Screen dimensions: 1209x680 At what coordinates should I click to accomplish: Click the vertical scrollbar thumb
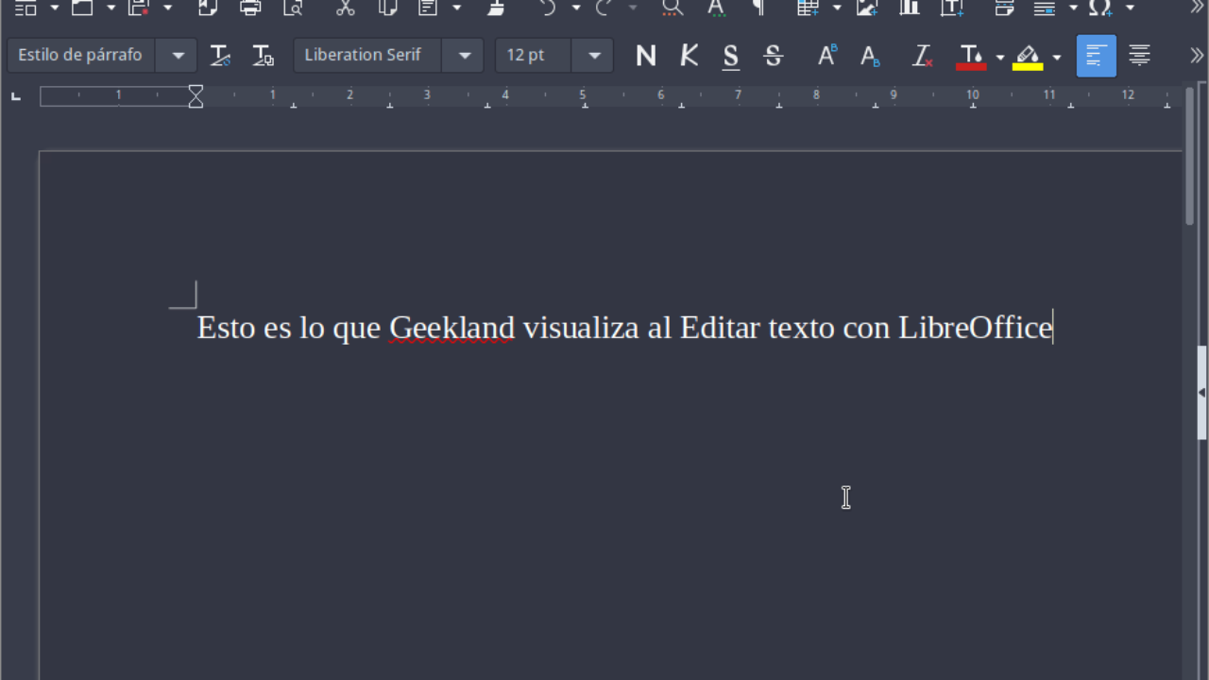click(x=1190, y=157)
